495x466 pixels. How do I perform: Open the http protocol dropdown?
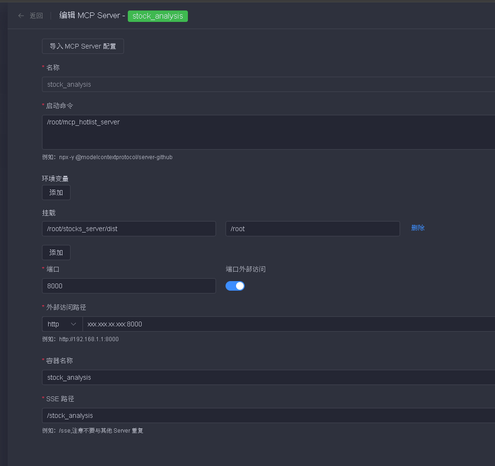[x=62, y=324]
